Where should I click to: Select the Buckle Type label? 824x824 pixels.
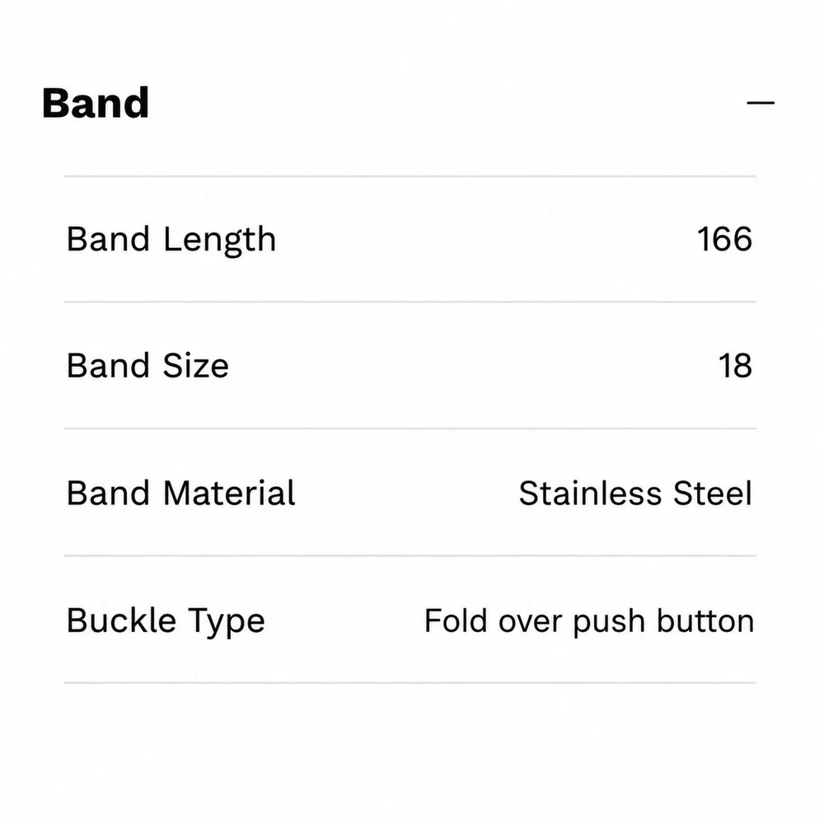pos(166,621)
